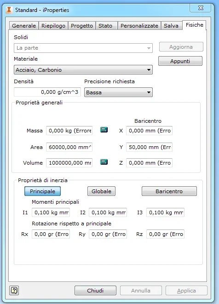219x304 pixels.
Task: Click the 'Momenti principali' label
Action: [x=56, y=202]
